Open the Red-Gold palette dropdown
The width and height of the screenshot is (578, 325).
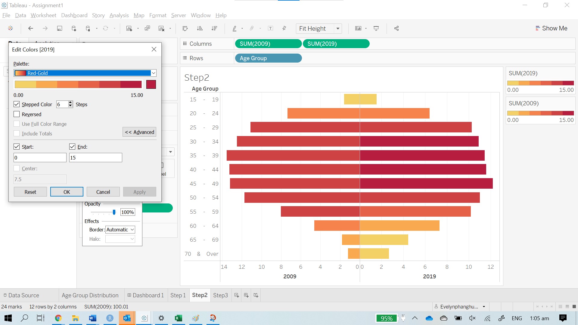pyautogui.click(x=154, y=73)
